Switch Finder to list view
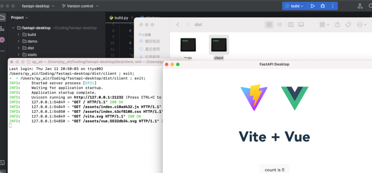The width and height of the screenshot is (372, 173). [279, 25]
